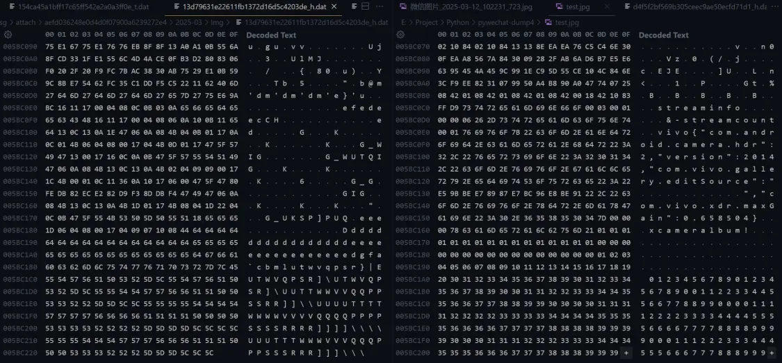Activate the test.jpg tab

(x=576, y=6)
